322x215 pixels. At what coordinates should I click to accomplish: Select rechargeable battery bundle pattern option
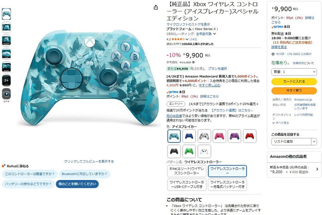point(227,184)
